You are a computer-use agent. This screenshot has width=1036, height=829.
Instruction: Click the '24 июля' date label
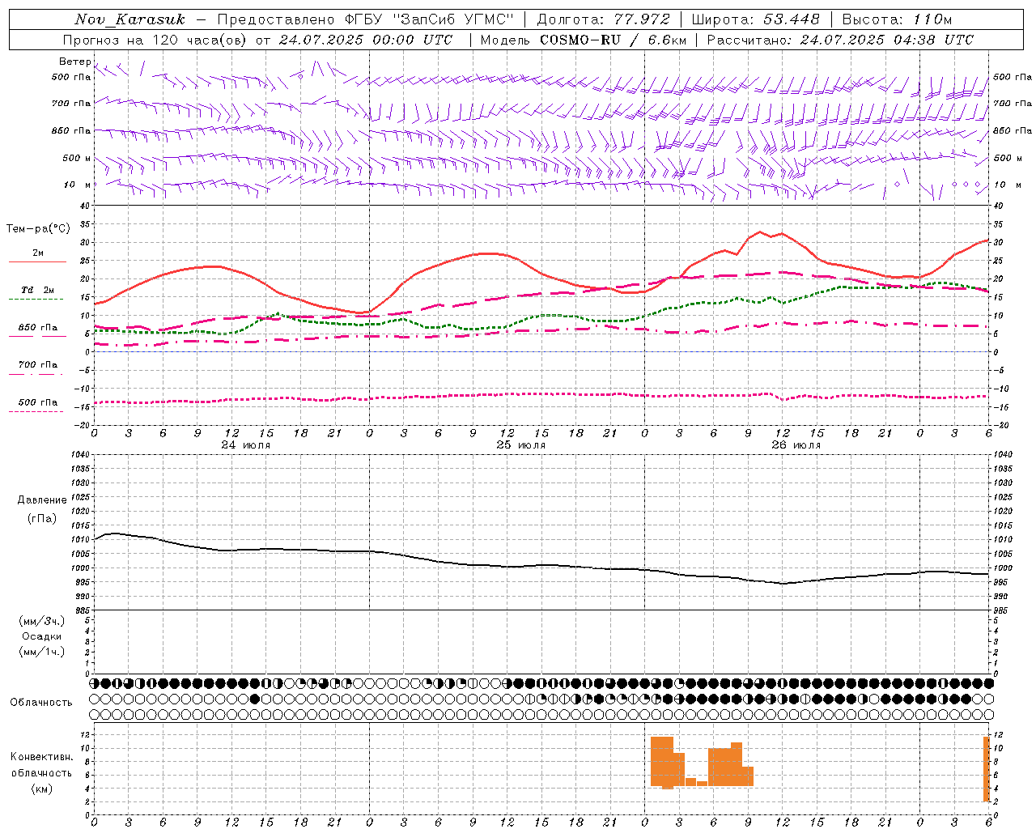click(246, 445)
